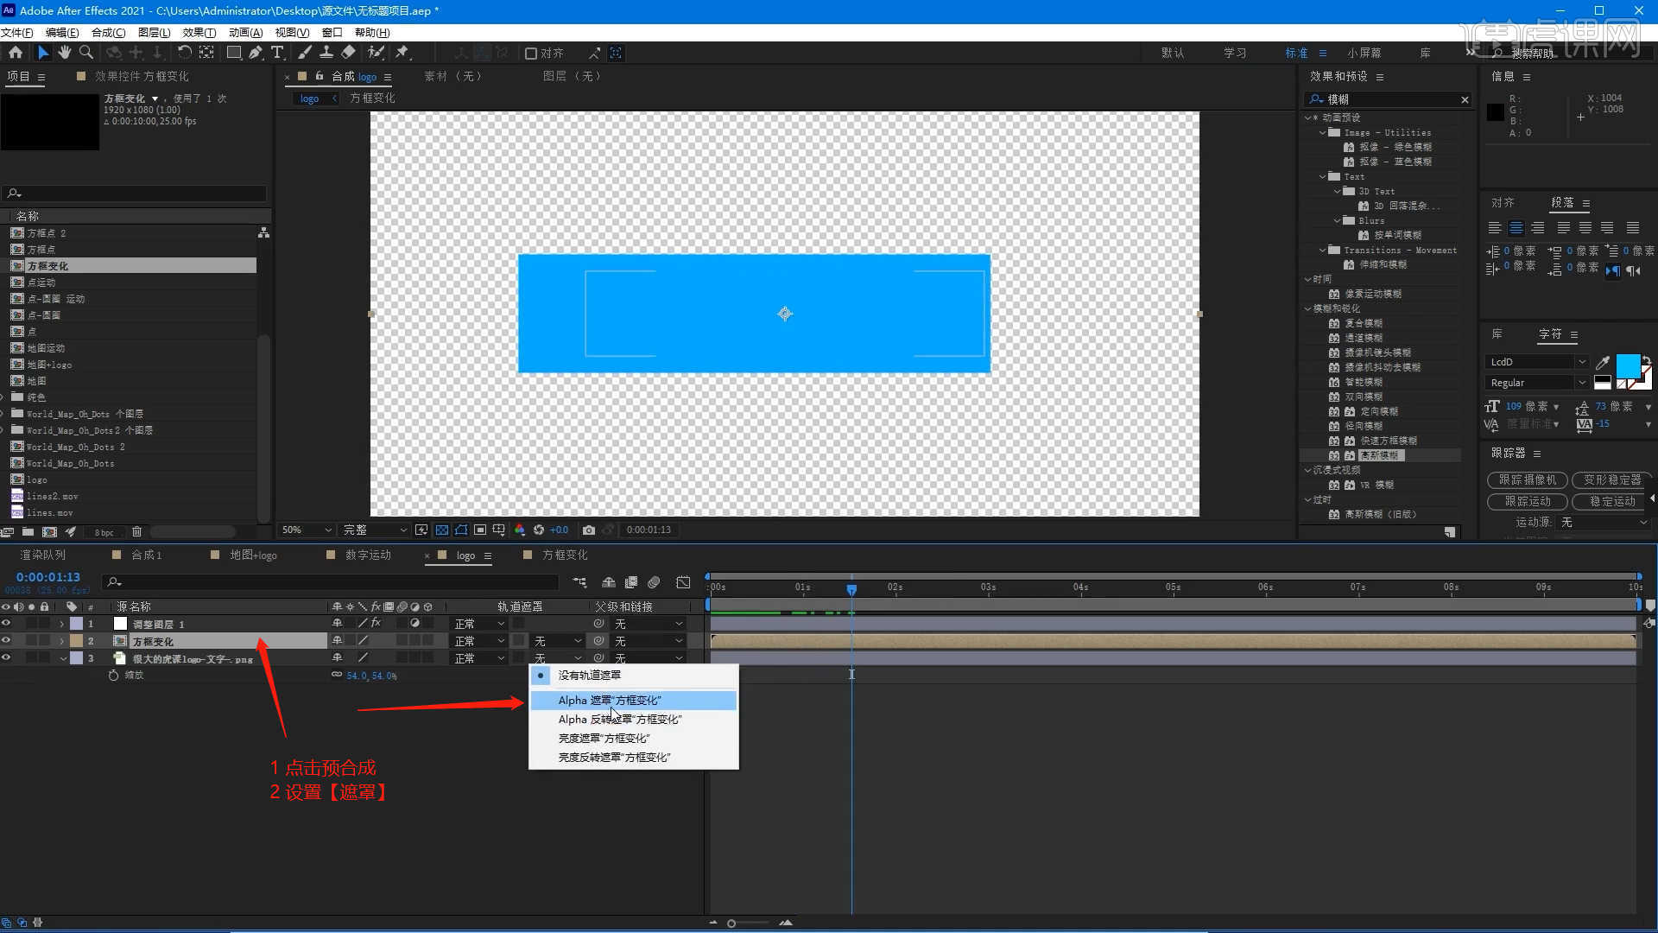Select the Type text tool
Image resolution: width=1658 pixels, height=933 pixels.
277,53
